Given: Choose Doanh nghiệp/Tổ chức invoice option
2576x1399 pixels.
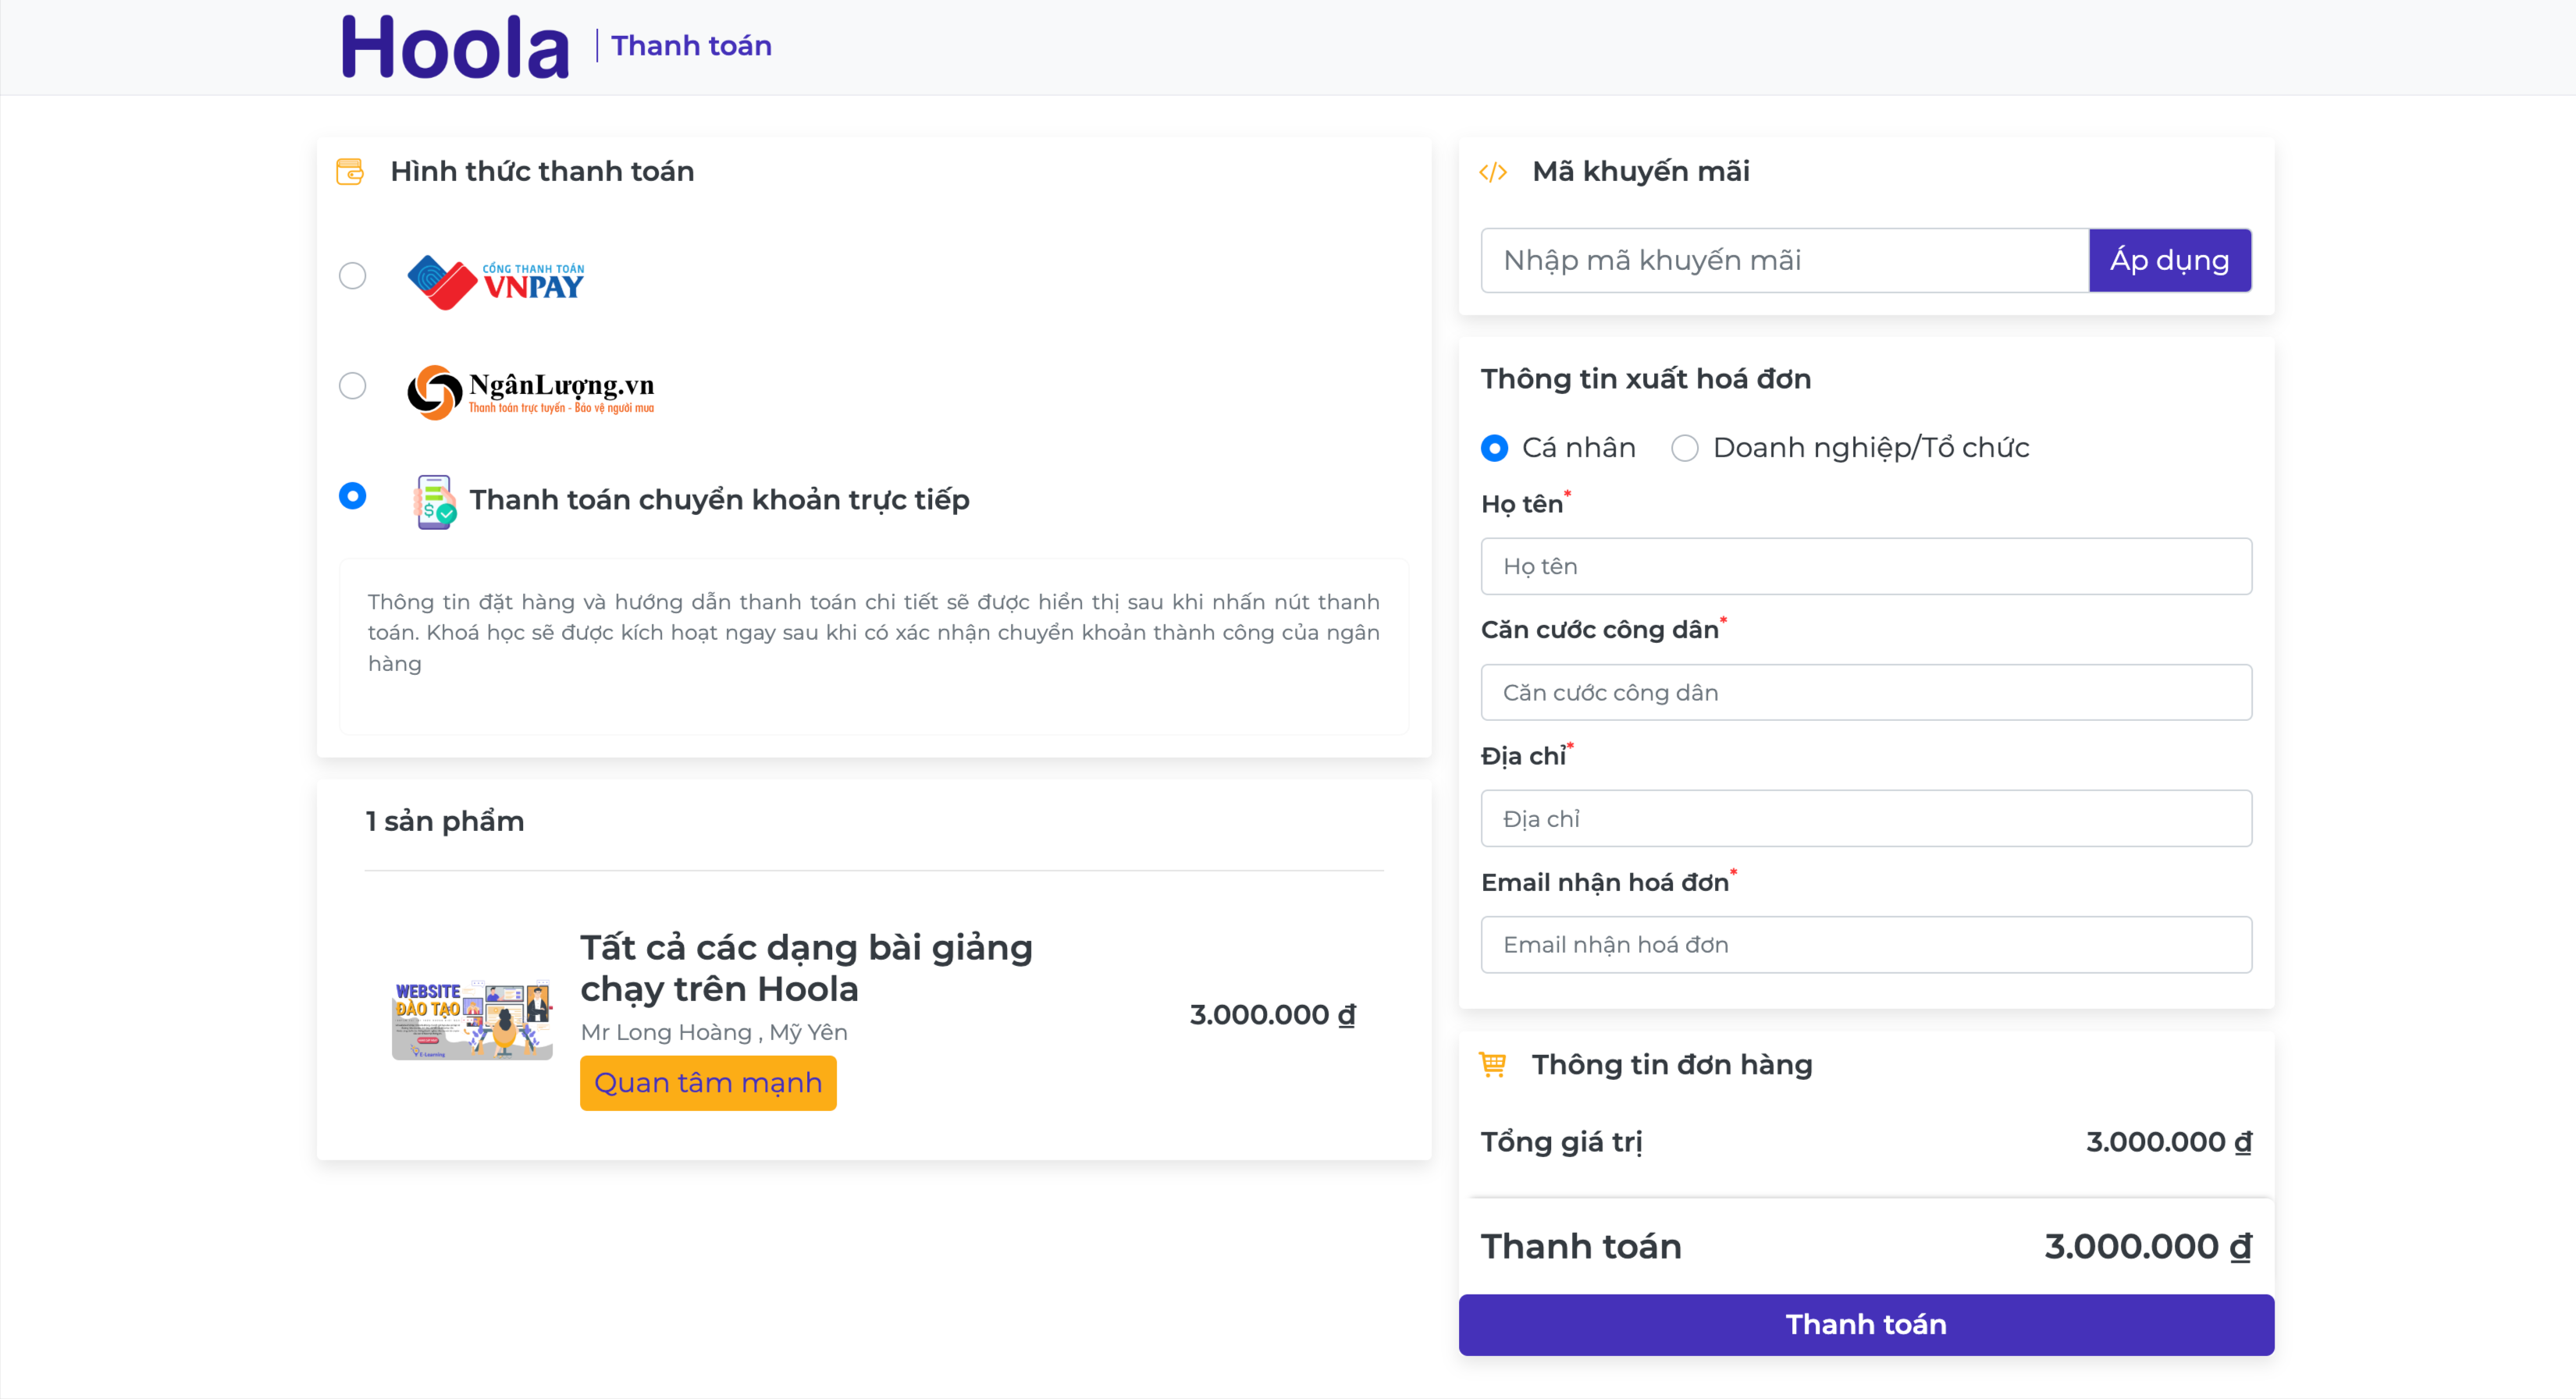Looking at the screenshot, I should click(x=1685, y=449).
